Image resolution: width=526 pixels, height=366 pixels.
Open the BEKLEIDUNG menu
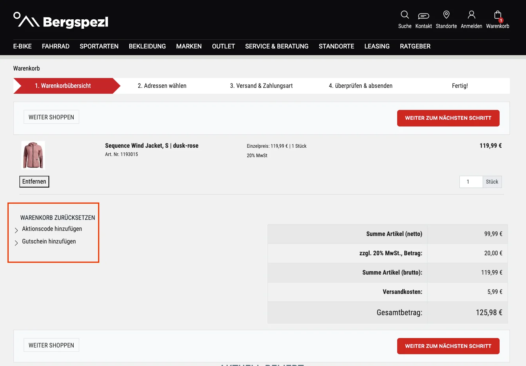click(147, 46)
